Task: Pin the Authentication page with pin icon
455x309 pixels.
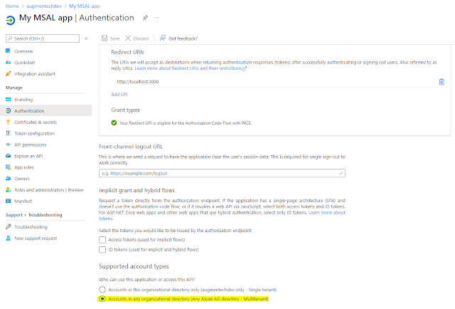Action: coord(145,18)
